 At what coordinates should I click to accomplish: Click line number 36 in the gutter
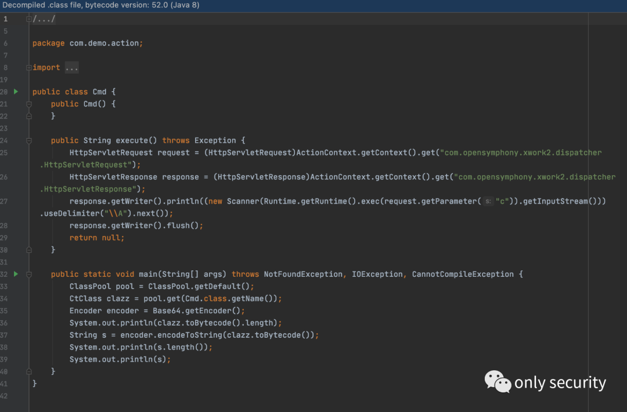pos(4,323)
